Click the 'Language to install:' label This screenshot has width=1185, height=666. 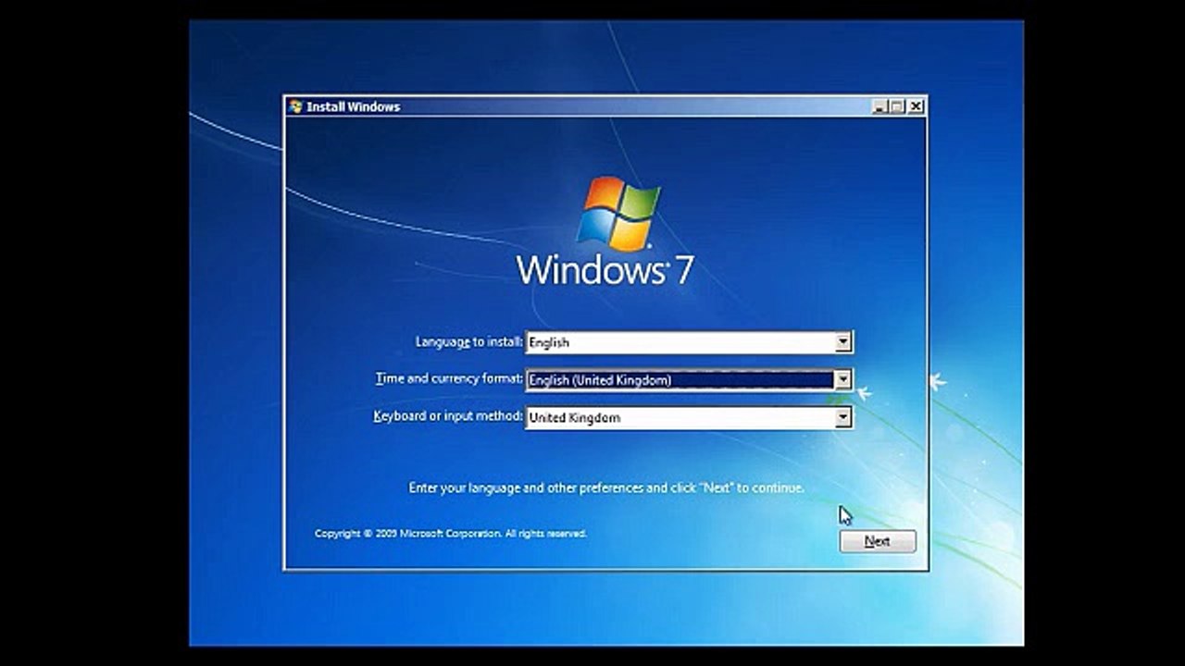pos(468,341)
